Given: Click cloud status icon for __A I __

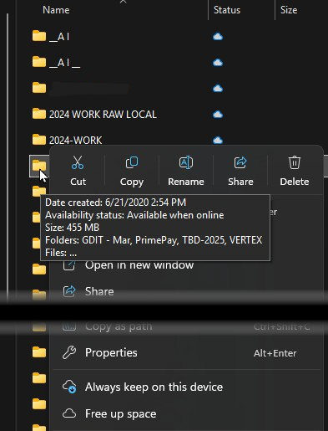Looking at the screenshot, I should coord(218,63).
